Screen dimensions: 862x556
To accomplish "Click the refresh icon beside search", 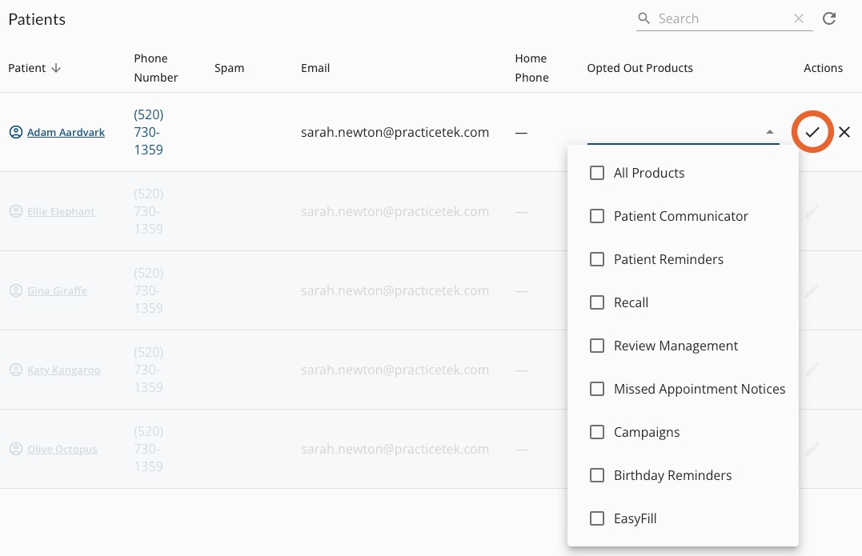I will [x=829, y=18].
